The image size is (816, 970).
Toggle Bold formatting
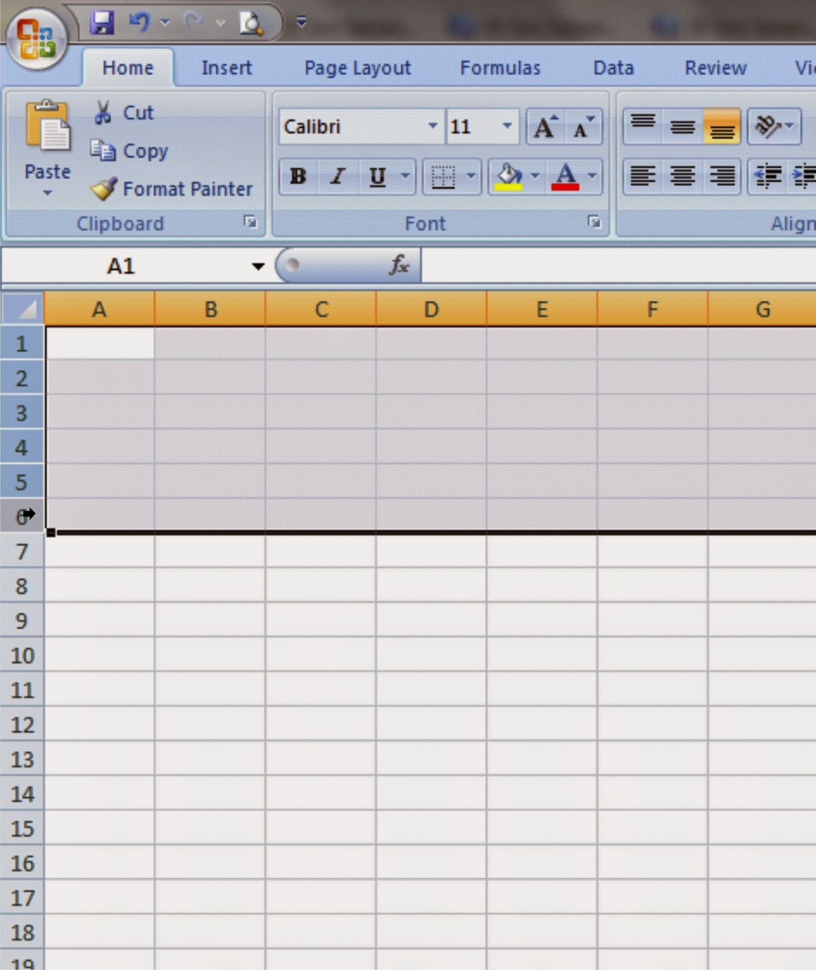click(x=298, y=176)
